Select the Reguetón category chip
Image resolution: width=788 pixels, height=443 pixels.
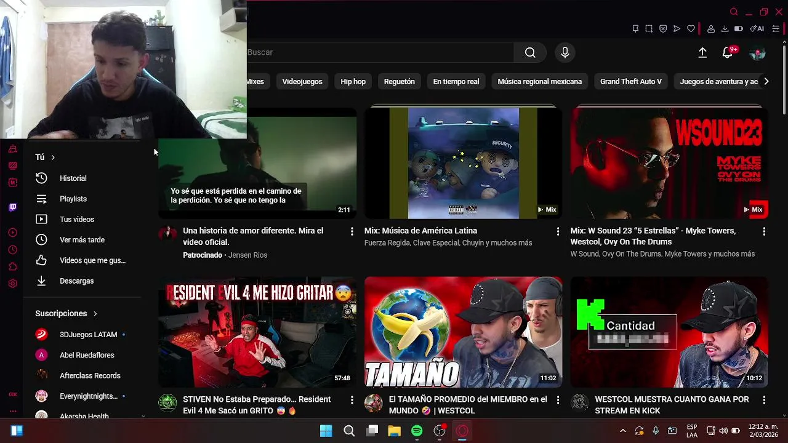[x=400, y=81]
